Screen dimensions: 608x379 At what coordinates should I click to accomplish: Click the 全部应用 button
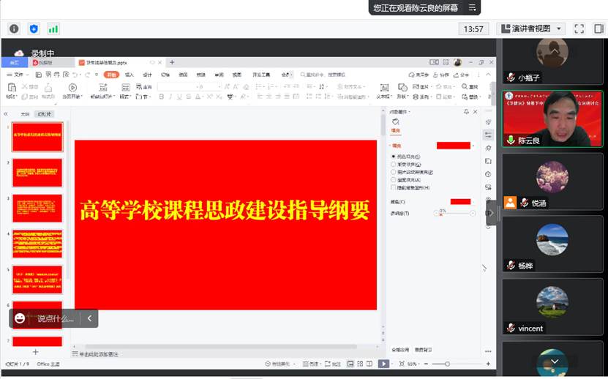pyautogui.click(x=399, y=350)
